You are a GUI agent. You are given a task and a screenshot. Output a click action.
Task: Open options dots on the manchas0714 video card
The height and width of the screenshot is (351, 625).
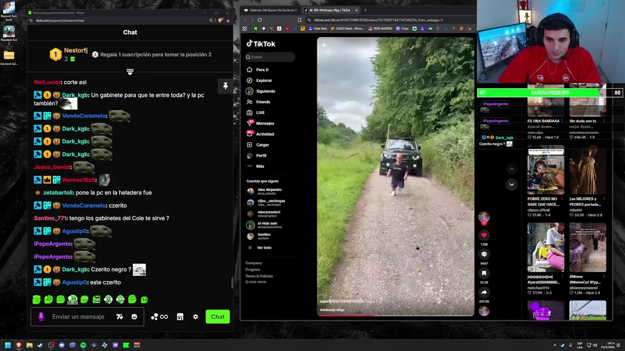562,277
